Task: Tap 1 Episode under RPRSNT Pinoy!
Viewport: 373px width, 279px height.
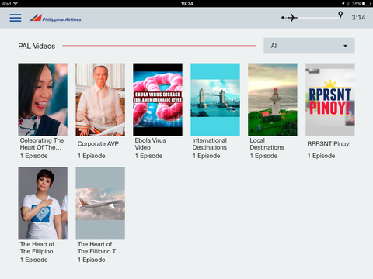Action: (321, 156)
